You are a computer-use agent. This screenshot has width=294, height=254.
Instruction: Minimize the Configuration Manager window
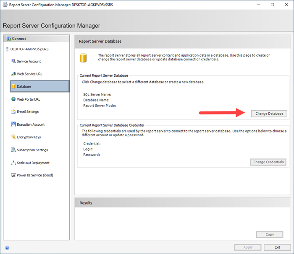point(259,5)
